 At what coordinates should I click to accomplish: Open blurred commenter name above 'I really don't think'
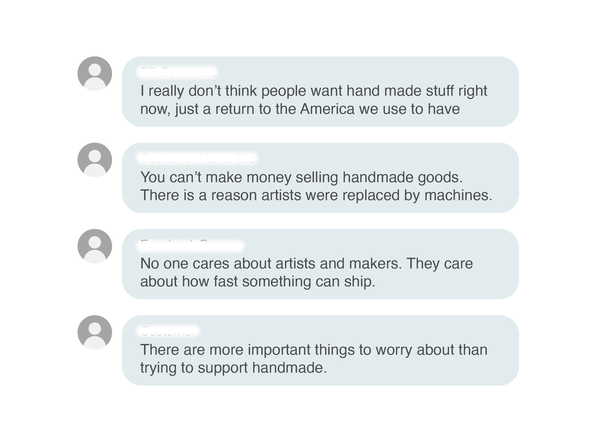(x=178, y=72)
